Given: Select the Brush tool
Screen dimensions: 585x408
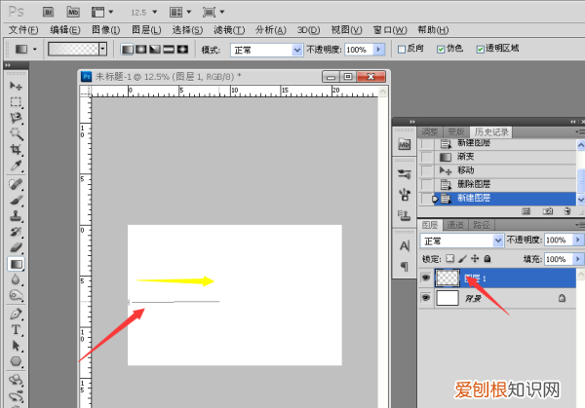Looking at the screenshot, I should [x=16, y=200].
